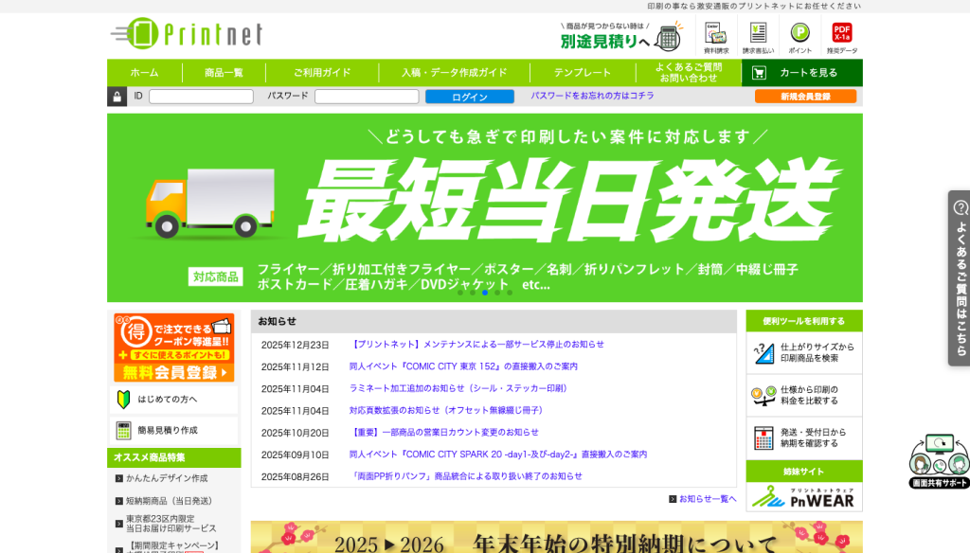
Task: Click the balance scale price comparison icon
Action: click(763, 396)
